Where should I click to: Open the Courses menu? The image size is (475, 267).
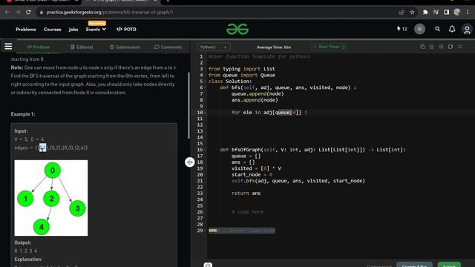point(53,30)
